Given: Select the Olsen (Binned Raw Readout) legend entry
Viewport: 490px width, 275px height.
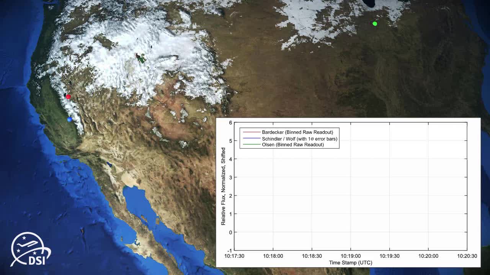Looking at the screenshot, I should [x=292, y=145].
